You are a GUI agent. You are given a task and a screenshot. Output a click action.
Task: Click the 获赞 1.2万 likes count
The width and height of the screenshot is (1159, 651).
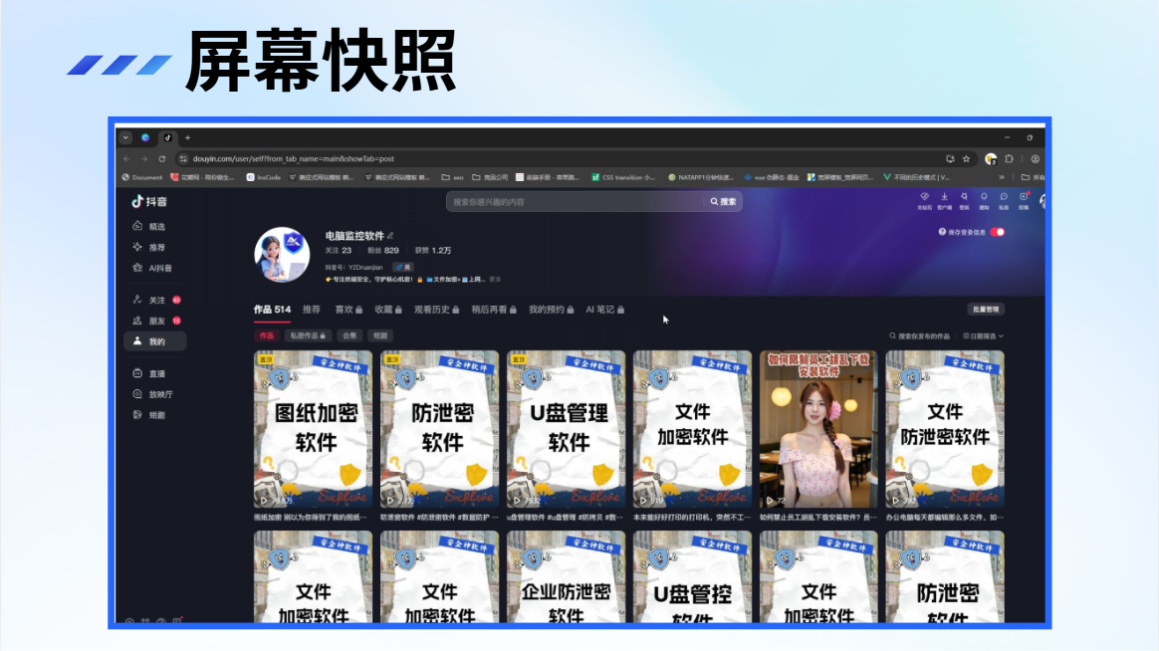pyautogui.click(x=433, y=251)
